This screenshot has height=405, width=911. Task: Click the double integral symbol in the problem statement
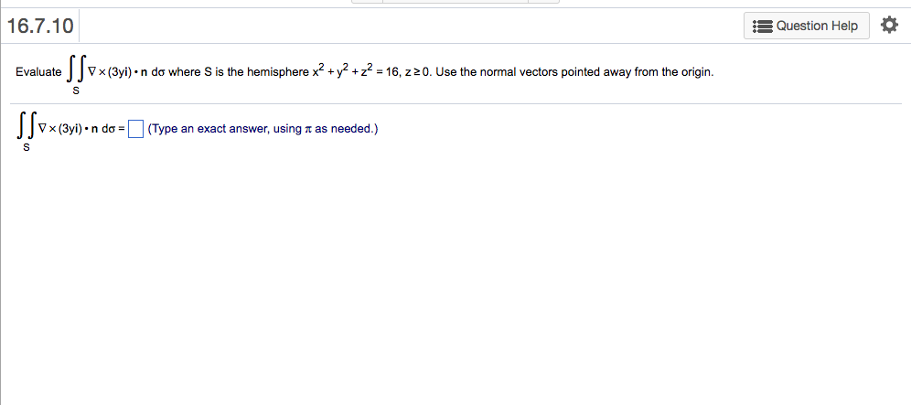point(76,71)
